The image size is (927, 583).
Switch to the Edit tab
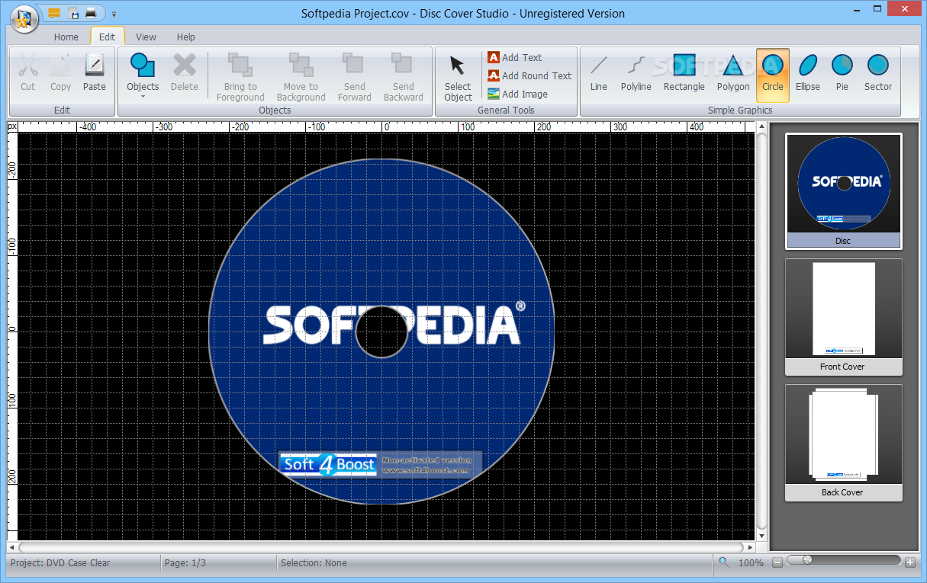(x=108, y=37)
